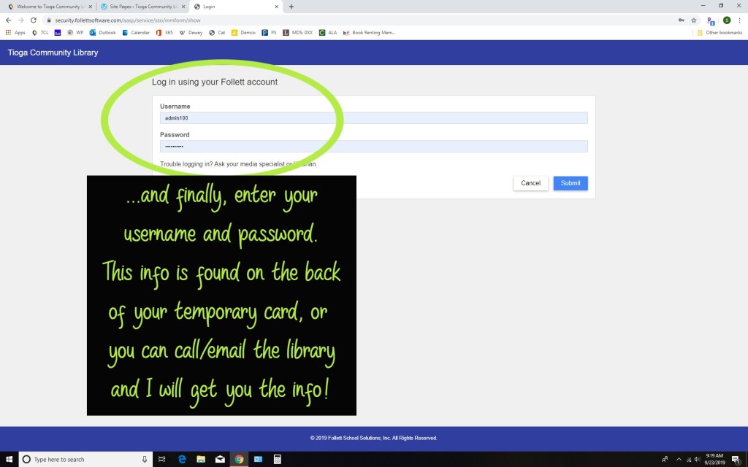Launch Calculator from the taskbar
Image resolution: width=748 pixels, height=467 pixels.
[277, 459]
